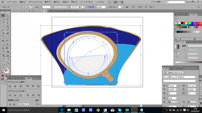Viewport: 202px width, 113px height.
Task: Switch to the Pathfinder panel tab
Action: tap(19, 78)
